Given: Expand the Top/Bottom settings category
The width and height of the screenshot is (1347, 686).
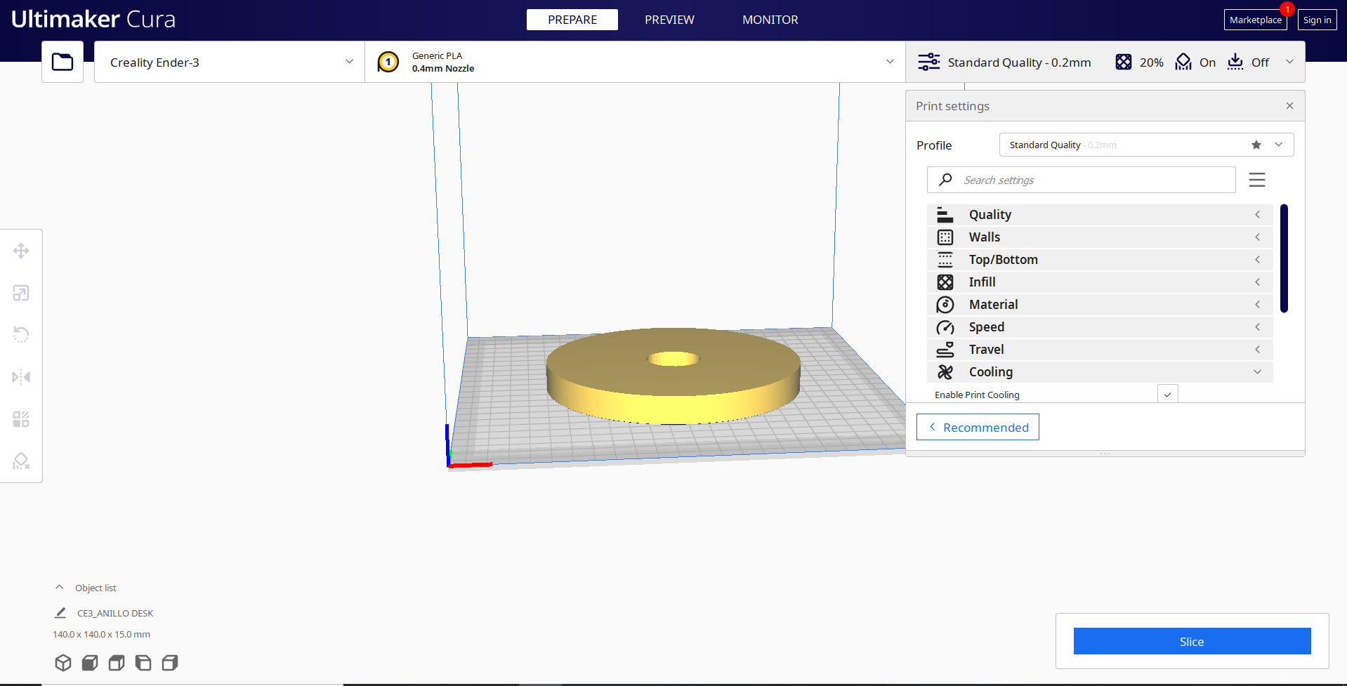Looking at the screenshot, I should tap(1100, 260).
